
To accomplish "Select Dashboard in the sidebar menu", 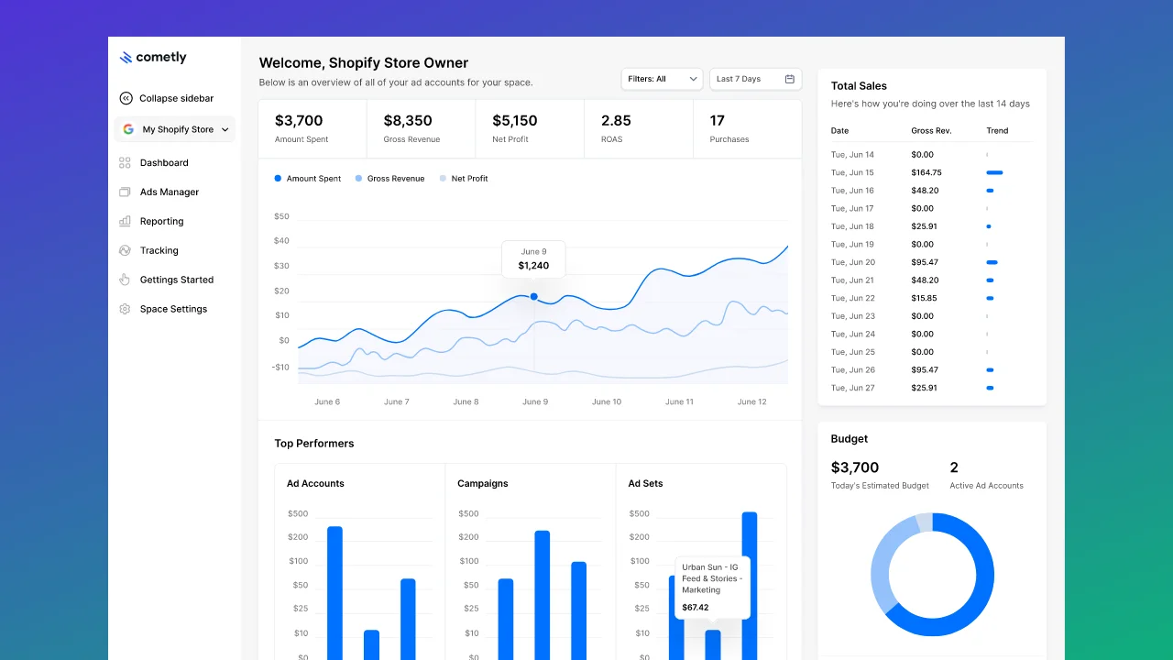I will pos(164,162).
